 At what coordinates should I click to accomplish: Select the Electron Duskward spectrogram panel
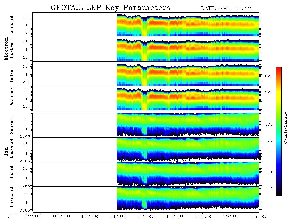click(x=146, y=49)
